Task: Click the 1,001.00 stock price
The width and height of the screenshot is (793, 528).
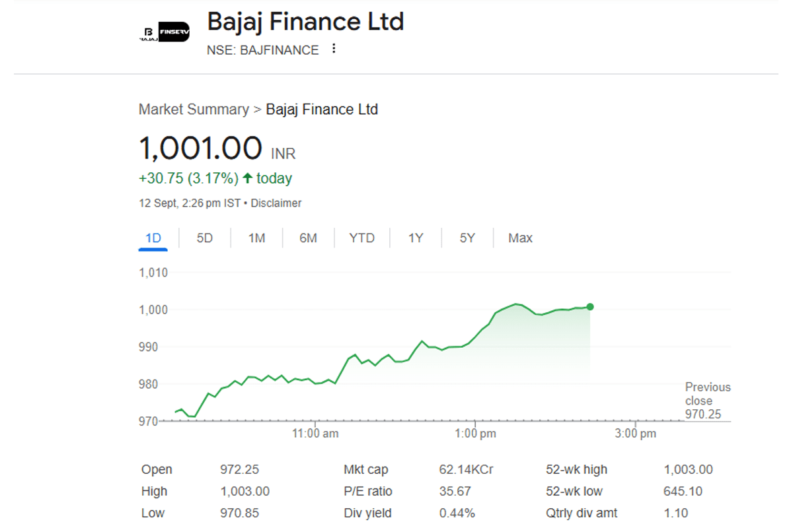Action: (x=200, y=148)
